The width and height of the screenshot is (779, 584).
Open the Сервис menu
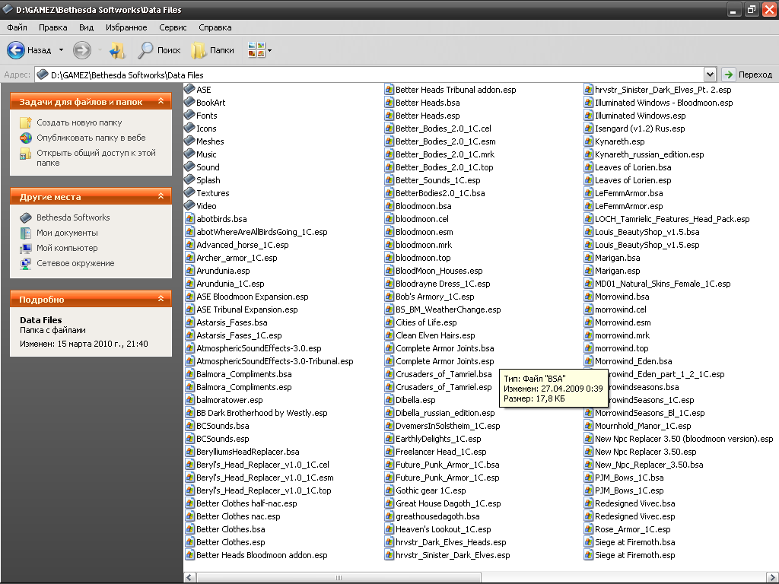point(173,27)
